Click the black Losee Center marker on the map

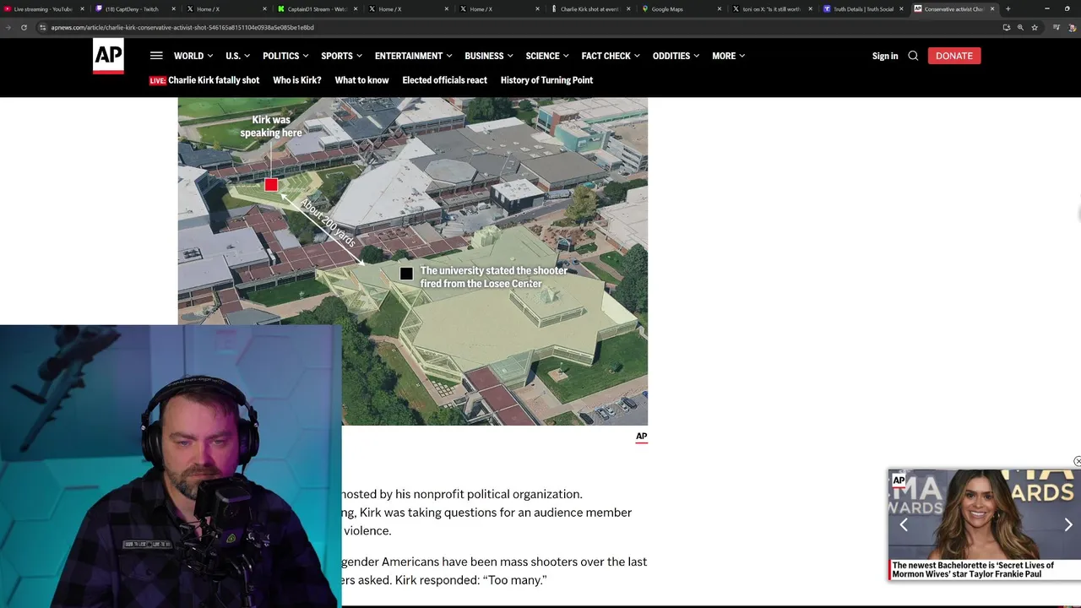point(406,274)
